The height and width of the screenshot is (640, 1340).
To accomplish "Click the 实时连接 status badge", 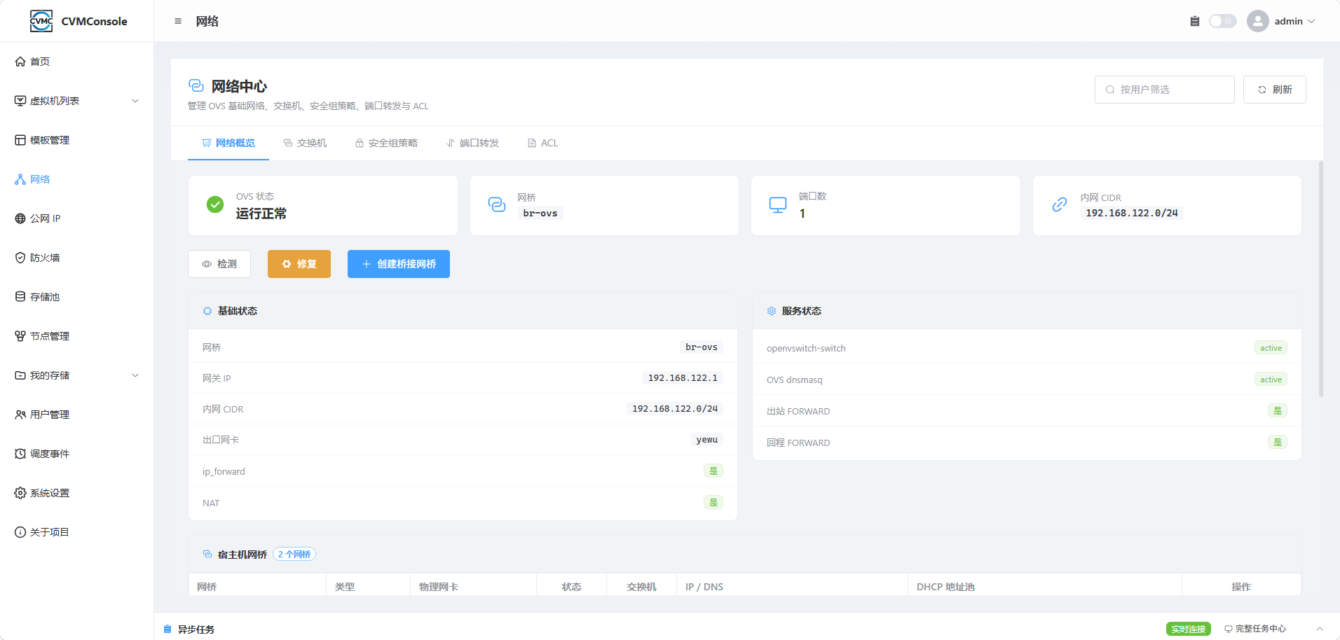I will point(1189,629).
